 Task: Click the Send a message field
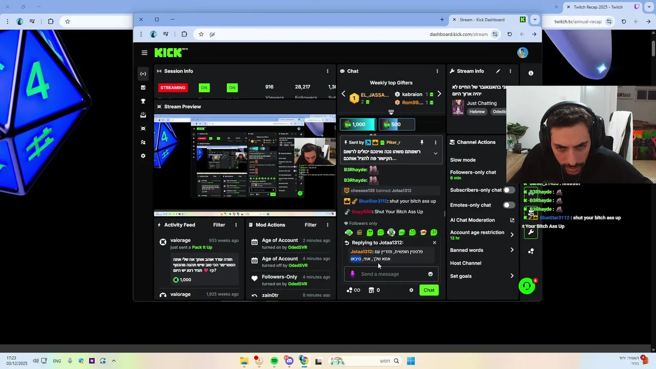(x=391, y=274)
